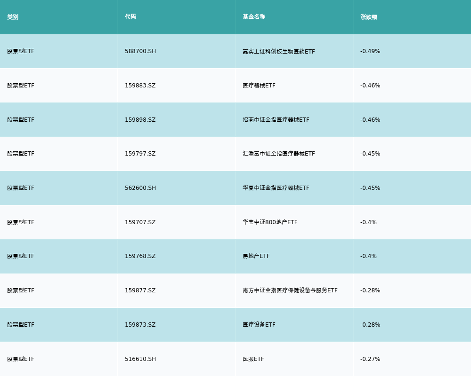Click -0.28% in the 159873.SZ row
This screenshot has height=376, width=471.
pos(370,325)
